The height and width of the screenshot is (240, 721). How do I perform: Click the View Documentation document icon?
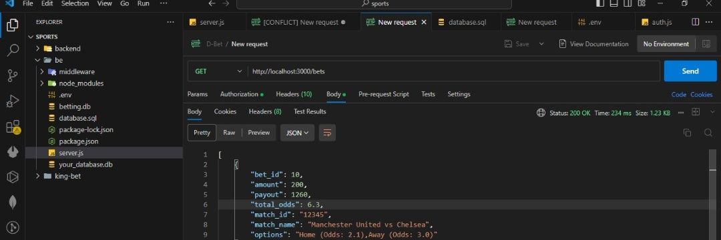tap(562, 44)
